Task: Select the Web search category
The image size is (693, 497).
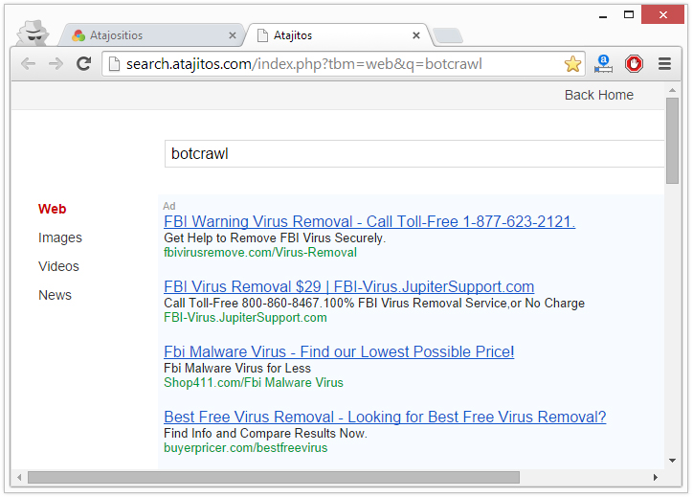Action: click(52, 209)
